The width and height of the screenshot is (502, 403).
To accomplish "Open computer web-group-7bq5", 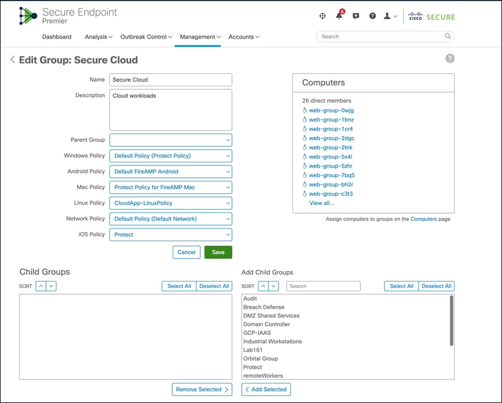I will coord(332,176).
